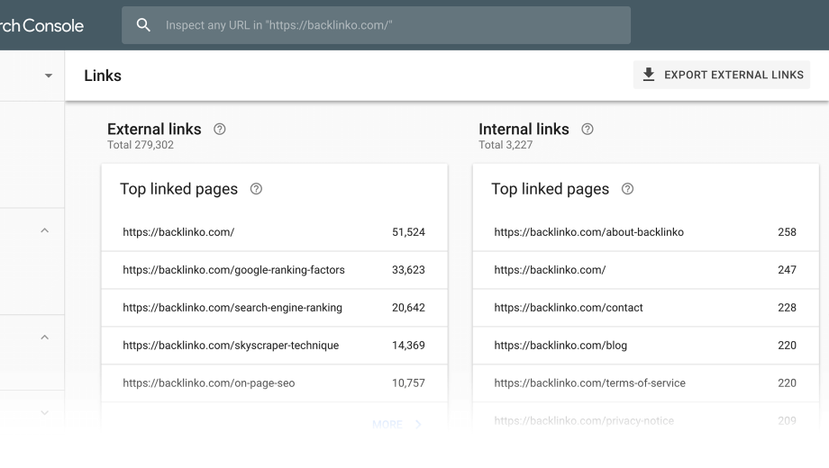Image resolution: width=829 pixels, height=468 pixels.
Task: Focus the Inspect any URL search field
Action: point(376,25)
